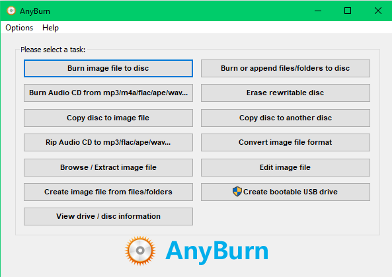Select Burn image file to disc
Screen dimensions: 392x277
coord(108,68)
